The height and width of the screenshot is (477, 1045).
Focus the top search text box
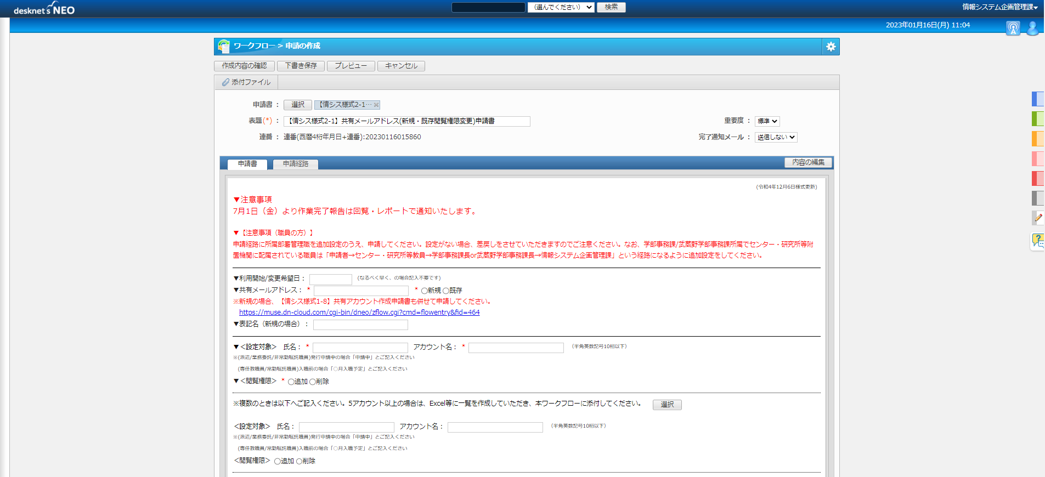click(x=488, y=7)
